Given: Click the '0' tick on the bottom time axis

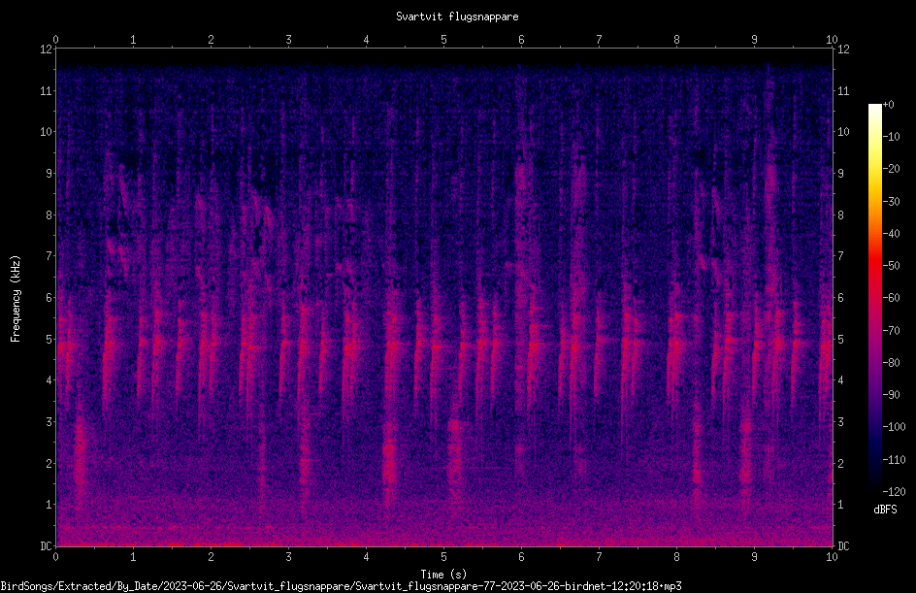Looking at the screenshot, I should coord(55,557).
